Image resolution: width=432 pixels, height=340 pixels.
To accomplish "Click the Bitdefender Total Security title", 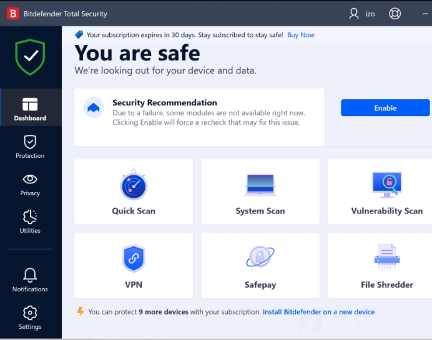I will (x=66, y=14).
